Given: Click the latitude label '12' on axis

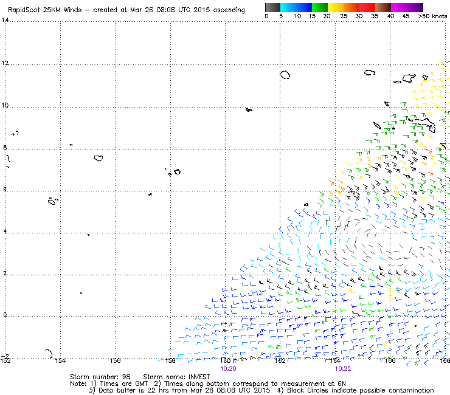Looking at the screenshot, I should [x=5, y=63].
